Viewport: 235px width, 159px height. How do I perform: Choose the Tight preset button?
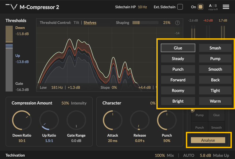pos(215,90)
